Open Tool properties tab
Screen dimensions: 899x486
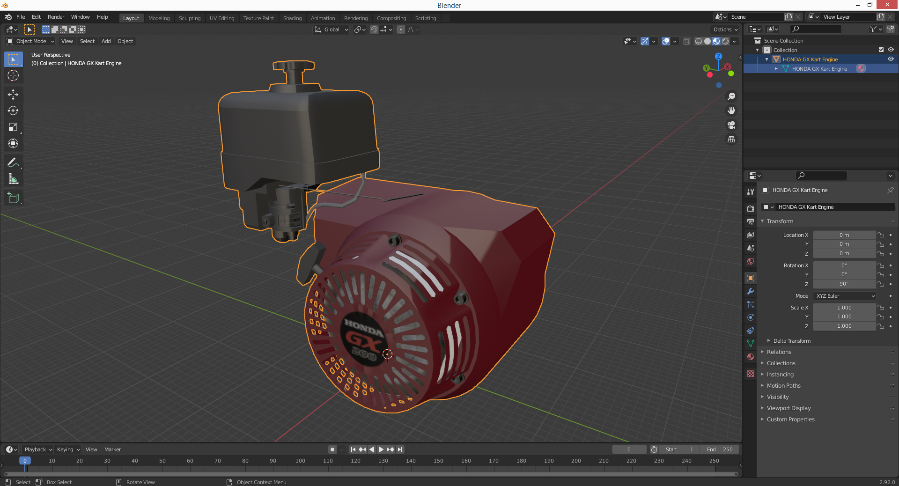click(751, 192)
